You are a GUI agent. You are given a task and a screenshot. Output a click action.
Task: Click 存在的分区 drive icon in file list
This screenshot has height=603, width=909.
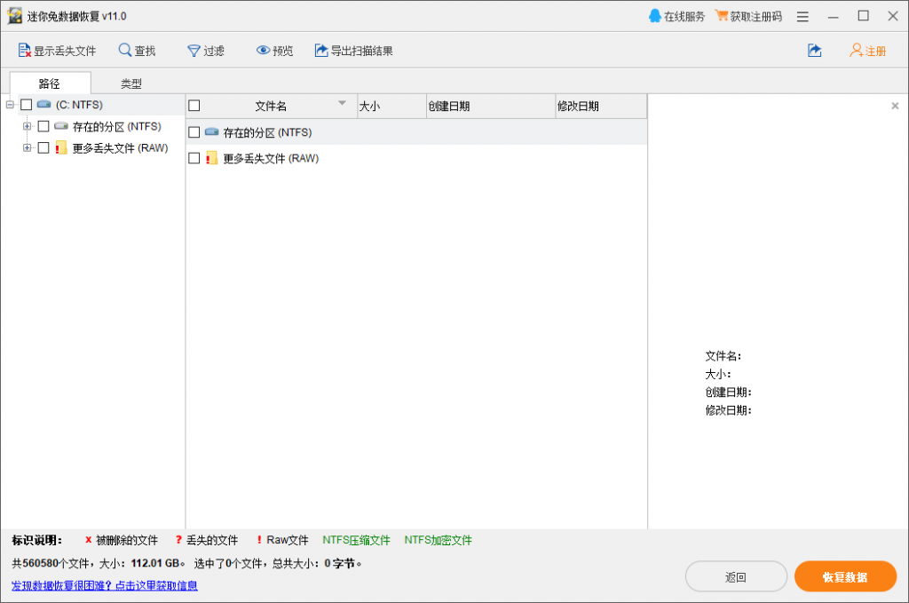[x=211, y=132]
